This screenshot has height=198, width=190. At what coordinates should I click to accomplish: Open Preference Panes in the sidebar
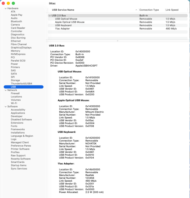[21, 146]
